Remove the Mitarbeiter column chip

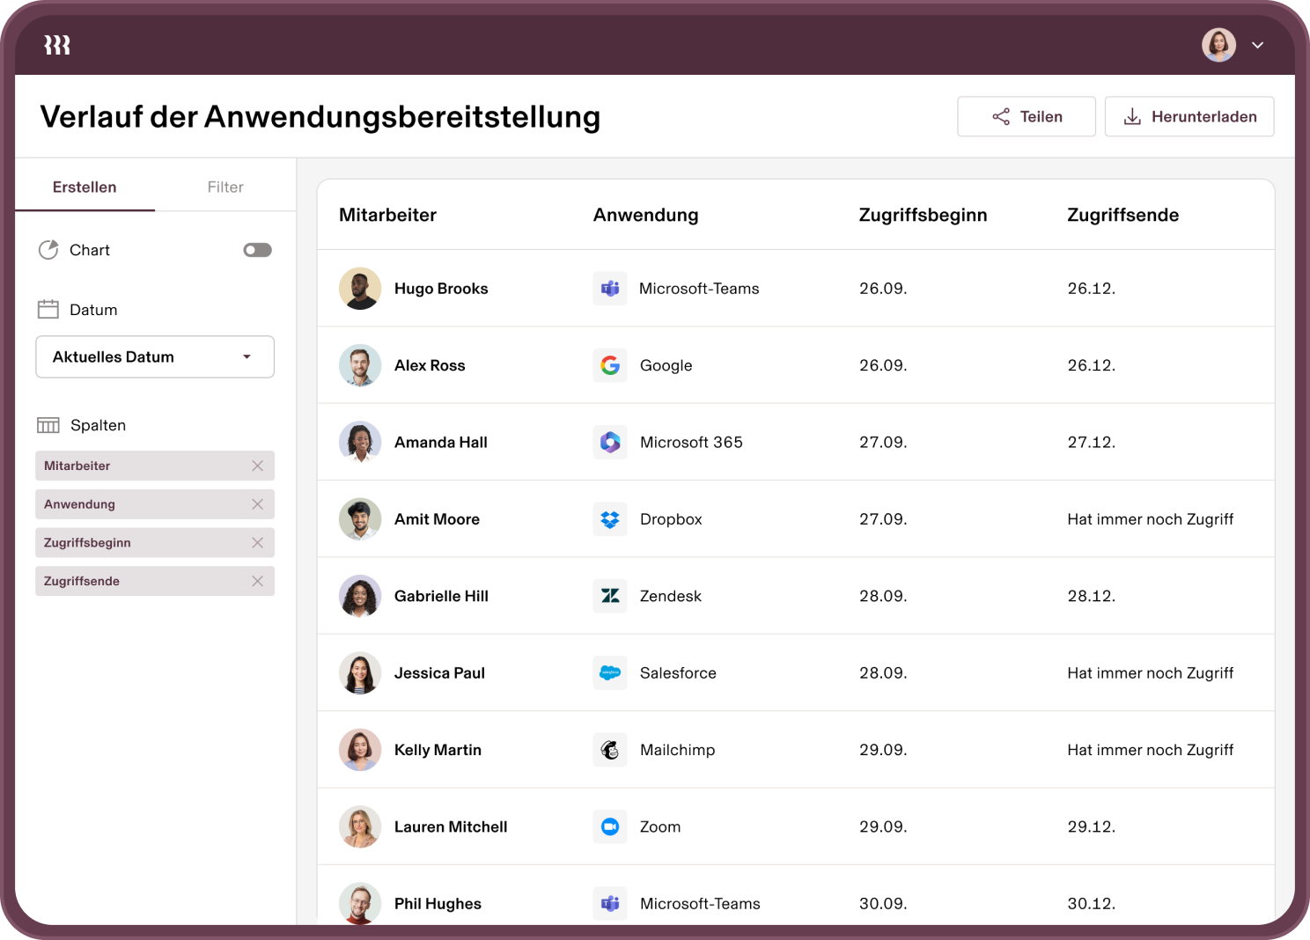[x=257, y=466]
